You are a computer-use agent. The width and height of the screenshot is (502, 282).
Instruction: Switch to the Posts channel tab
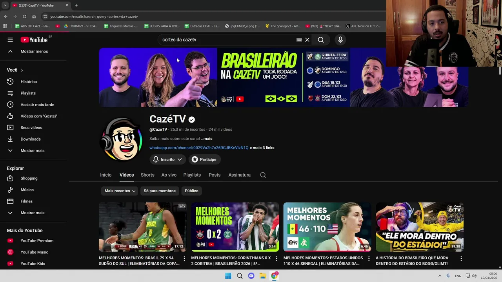point(215,175)
